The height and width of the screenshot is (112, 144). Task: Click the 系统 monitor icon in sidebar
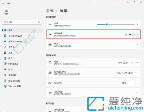[5, 30]
